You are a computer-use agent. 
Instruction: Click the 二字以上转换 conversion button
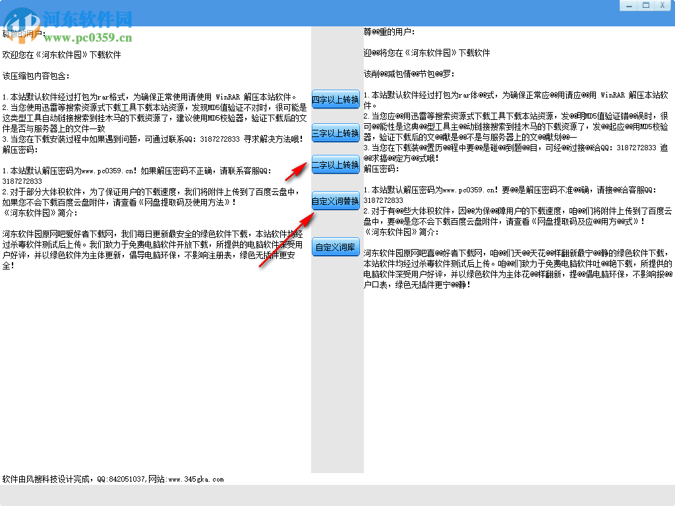[x=336, y=165]
